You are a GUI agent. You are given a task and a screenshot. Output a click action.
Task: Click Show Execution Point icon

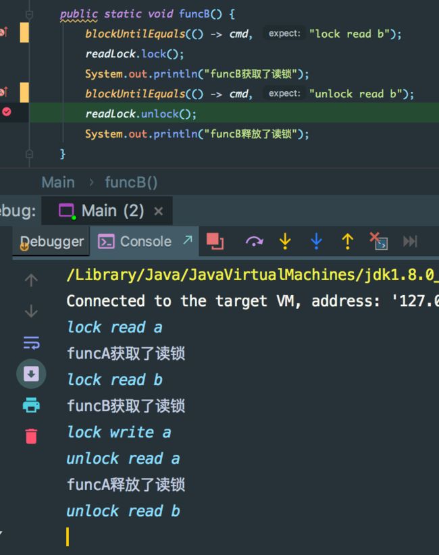pos(215,242)
